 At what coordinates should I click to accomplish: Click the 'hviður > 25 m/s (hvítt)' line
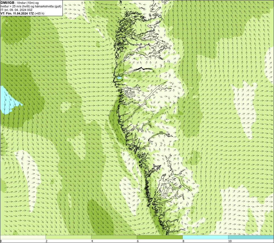click(16, 7)
